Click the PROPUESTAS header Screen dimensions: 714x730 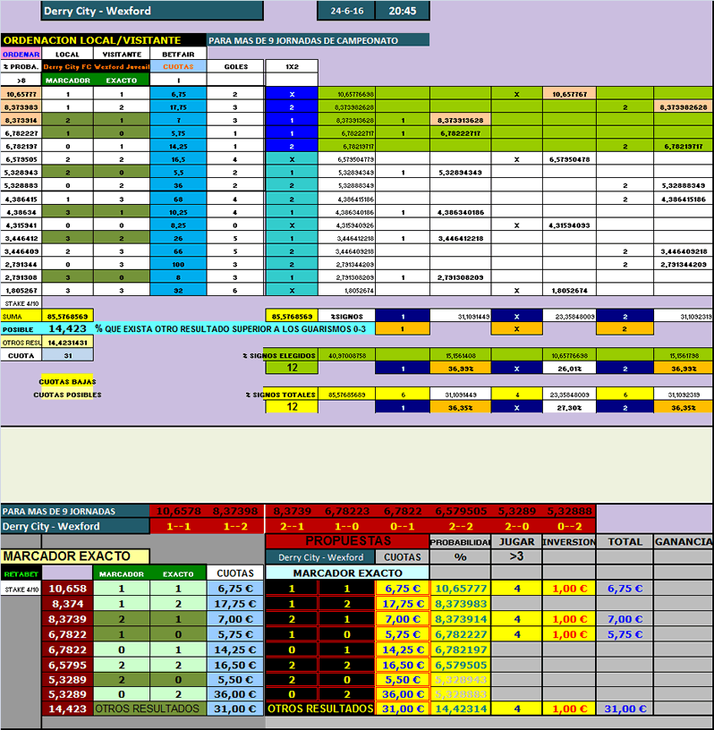click(347, 541)
